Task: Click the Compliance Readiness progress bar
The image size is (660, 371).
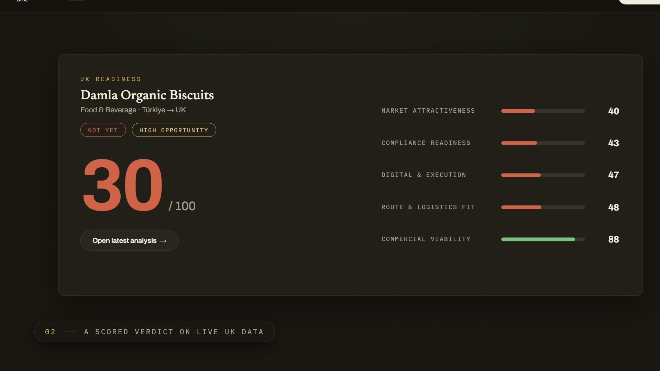Action: pyautogui.click(x=543, y=143)
